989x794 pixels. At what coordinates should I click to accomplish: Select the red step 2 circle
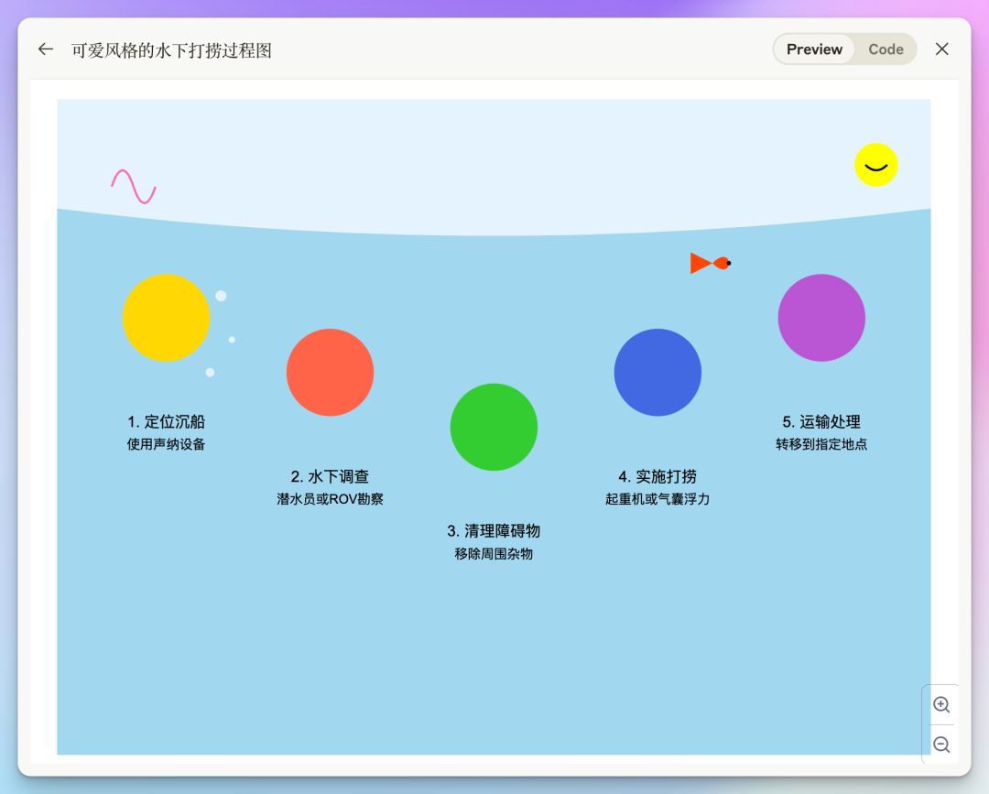click(x=330, y=372)
